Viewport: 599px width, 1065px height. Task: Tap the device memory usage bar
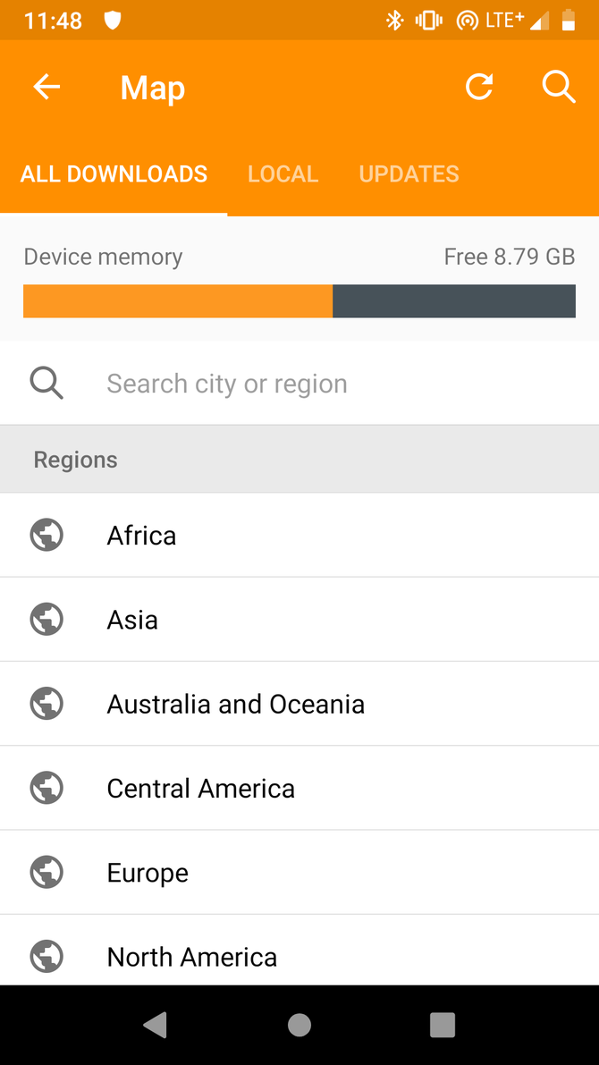(299, 301)
